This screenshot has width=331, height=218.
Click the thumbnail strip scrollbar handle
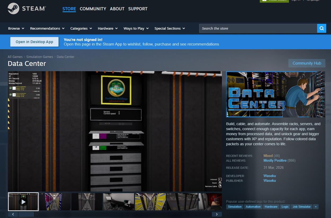pyautogui.click(x=26, y=214)
